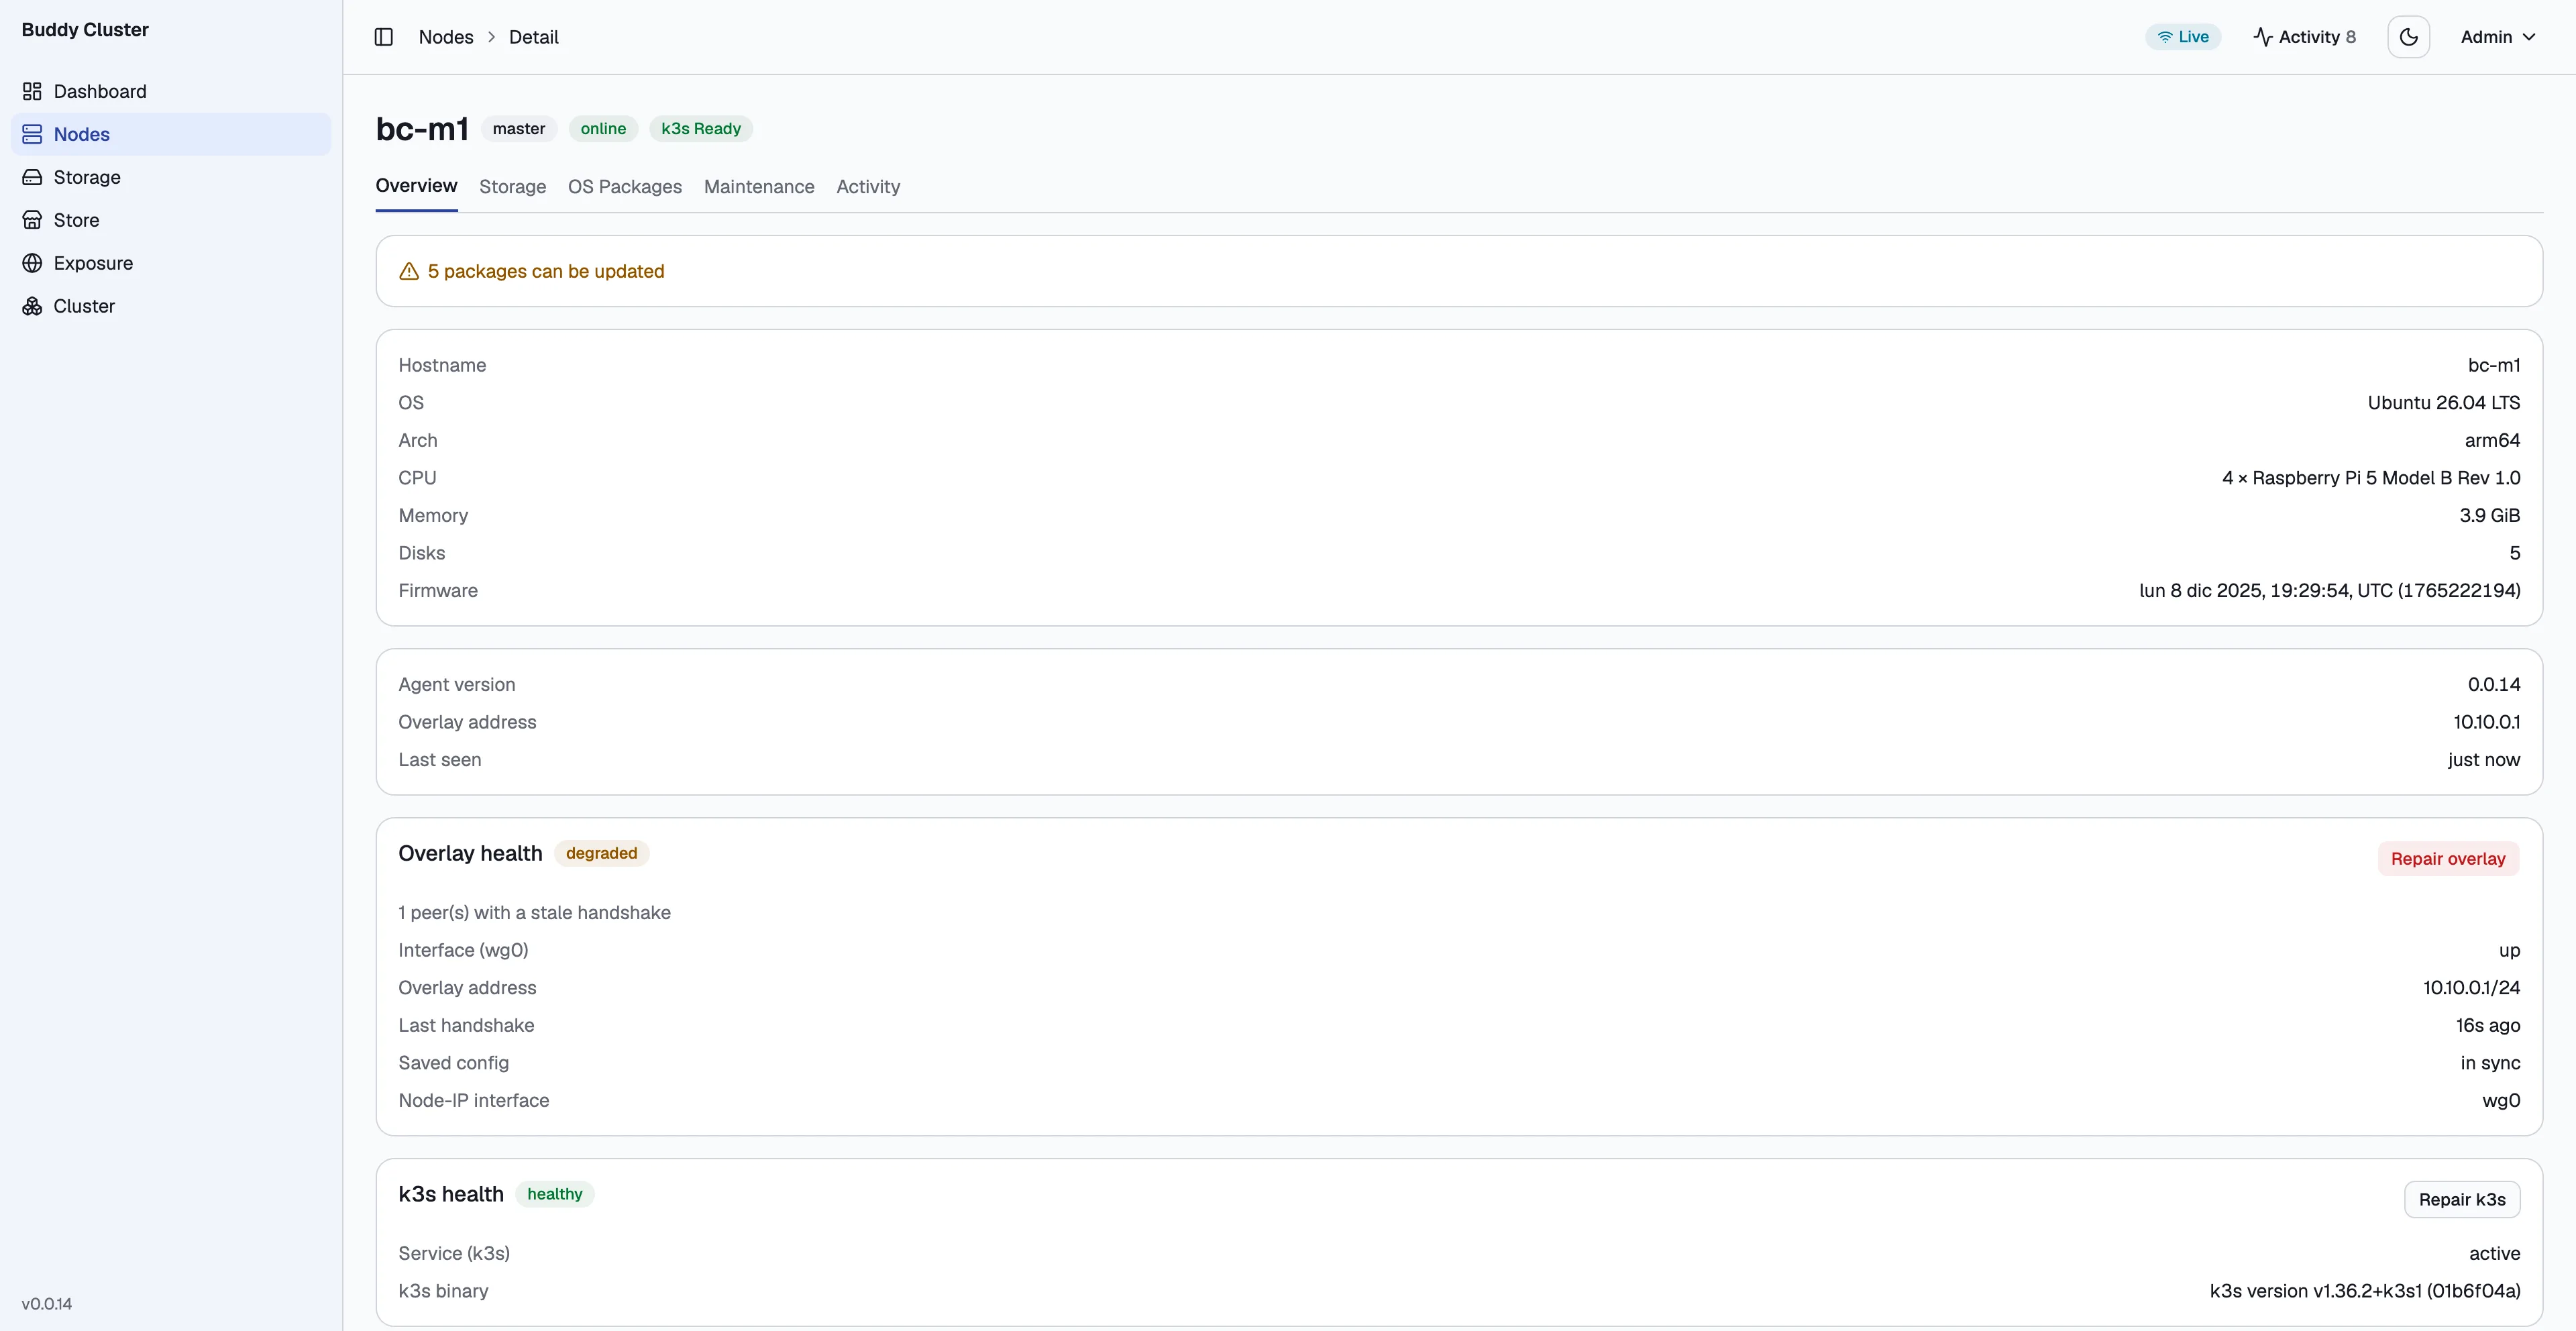This screenshot has height=1331, width=2576.
Task: Navigate to Store in sidebar
Action: [171, 220]
